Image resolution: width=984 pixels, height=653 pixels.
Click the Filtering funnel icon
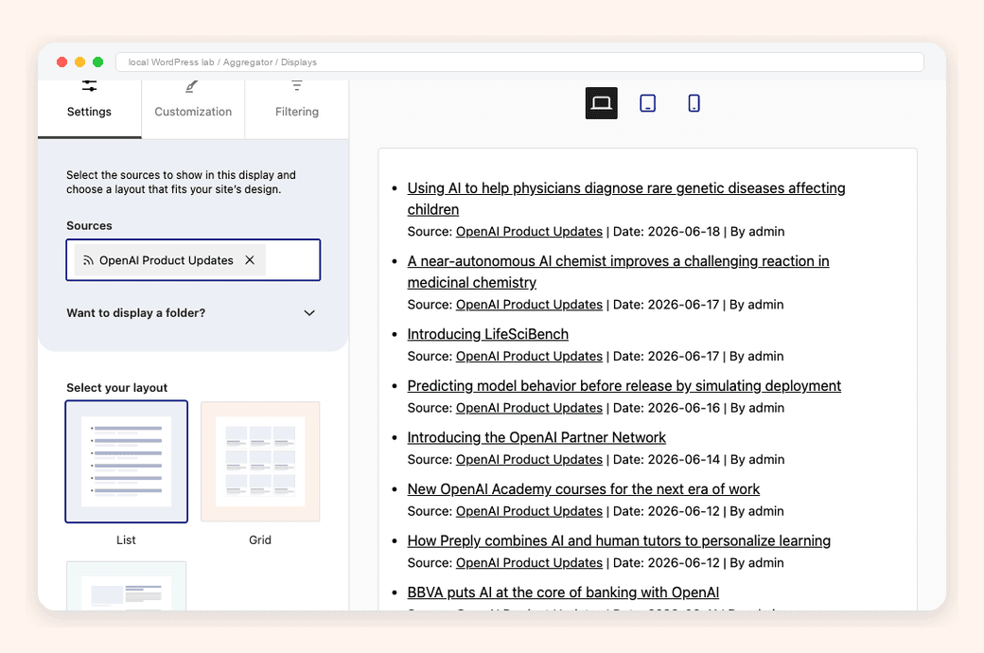point(297,85)
